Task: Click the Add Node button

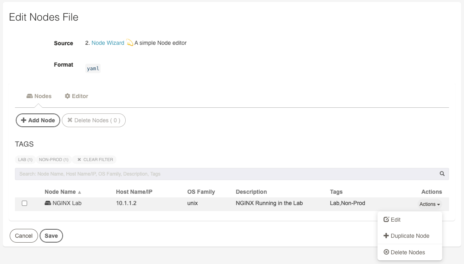Action: 38,120
